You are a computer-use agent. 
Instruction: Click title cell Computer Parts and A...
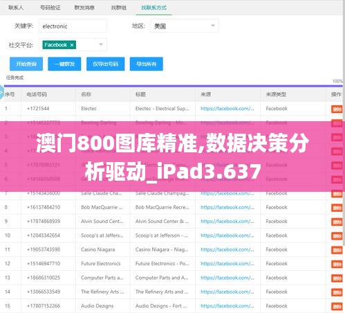pos(162,278)
